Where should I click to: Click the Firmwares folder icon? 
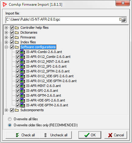pyautogui.click(x=17, y=37)
